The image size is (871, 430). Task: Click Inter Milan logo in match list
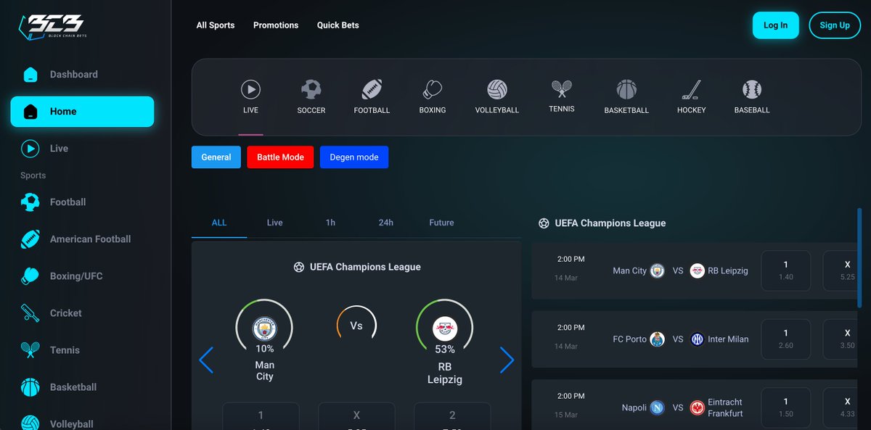coord(698,339)
